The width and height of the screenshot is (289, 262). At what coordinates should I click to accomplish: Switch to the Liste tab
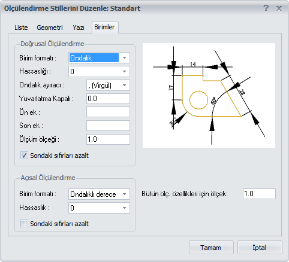point(21,28)
